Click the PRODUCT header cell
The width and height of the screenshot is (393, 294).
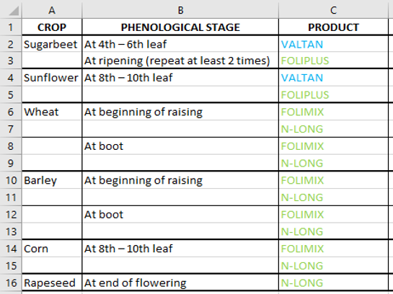tap(333, 27)
